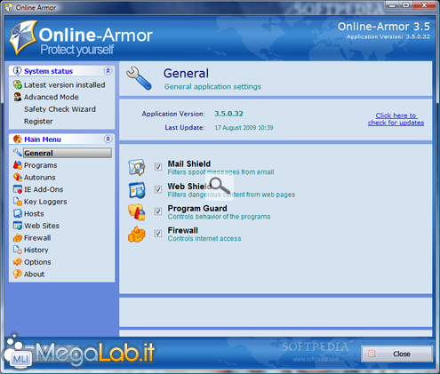The image size is (440, 374).
Task: Switch Advanced Mode
Action: click(51, 97)
